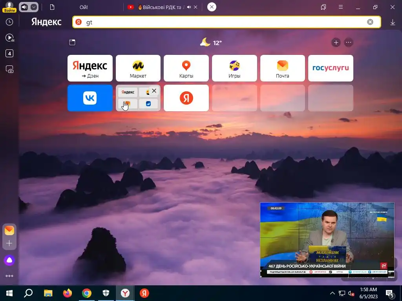Image resolution: width=402 pixels, height=301 pixels.
Task: Add a new tile with plus button
Action: [x=336, y=42]
